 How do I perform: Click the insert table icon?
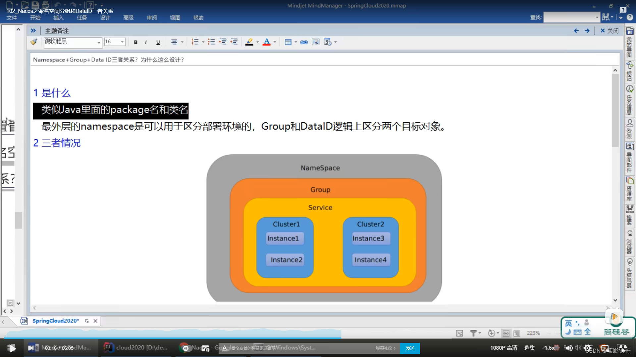(x=288, y=42)
